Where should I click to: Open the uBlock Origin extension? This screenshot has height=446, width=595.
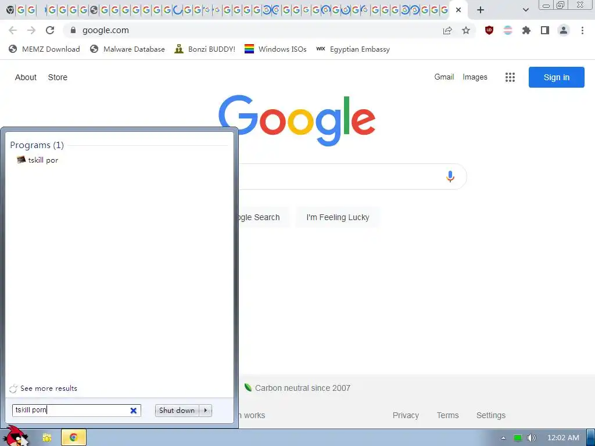point(489,30)
